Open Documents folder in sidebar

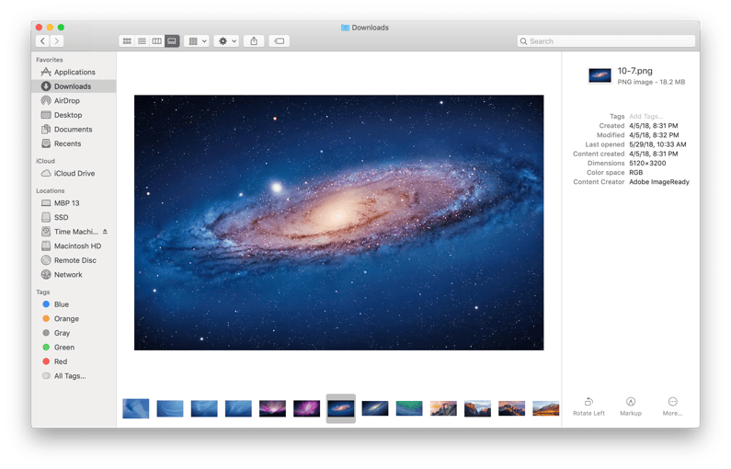click(x=74, y=129)
